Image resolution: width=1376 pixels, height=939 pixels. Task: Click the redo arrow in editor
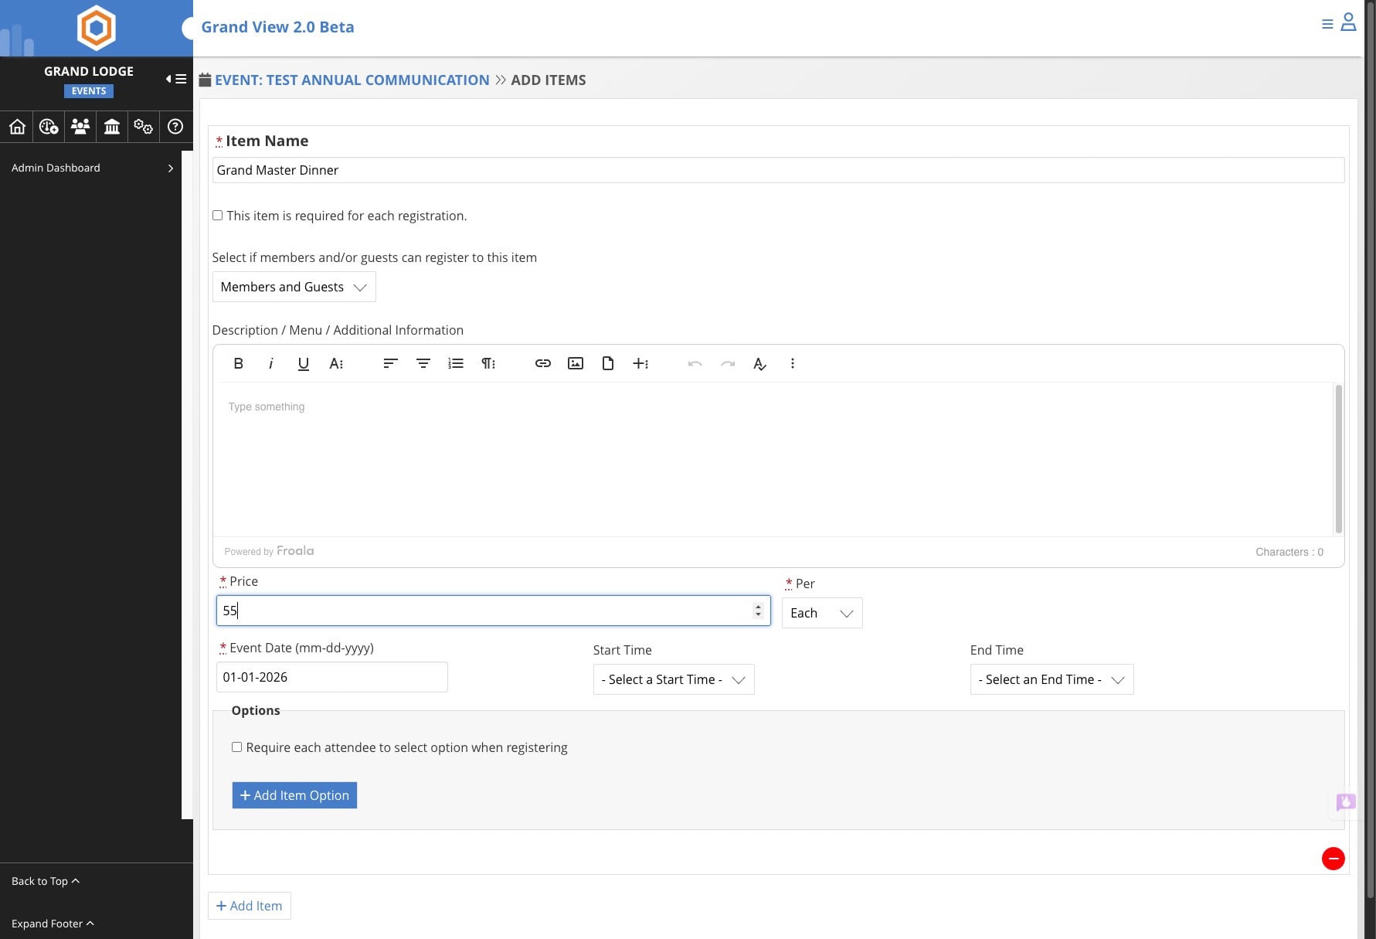tap(728, 363)
